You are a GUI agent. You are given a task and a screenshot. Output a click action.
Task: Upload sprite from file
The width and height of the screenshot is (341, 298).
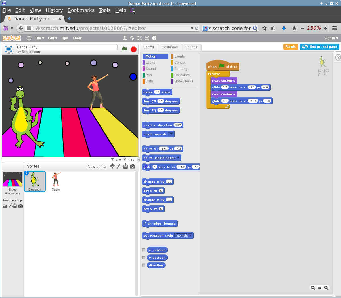pyautogui.click(x=125, y=166)
